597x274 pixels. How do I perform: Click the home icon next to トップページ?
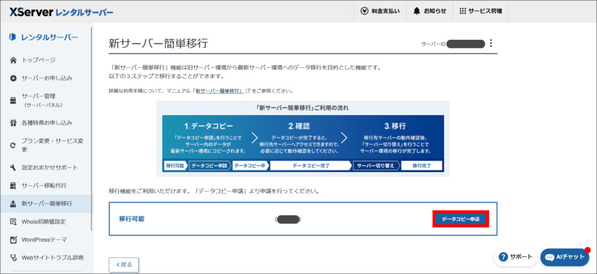pyautogui.click(x=13, y=60)
